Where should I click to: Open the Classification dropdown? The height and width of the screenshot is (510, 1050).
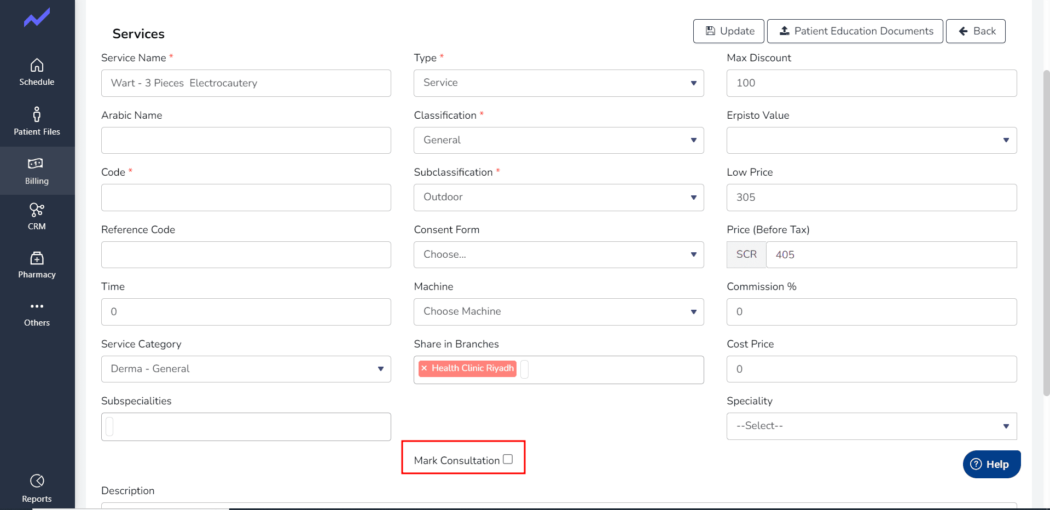(x=559, y=141)
